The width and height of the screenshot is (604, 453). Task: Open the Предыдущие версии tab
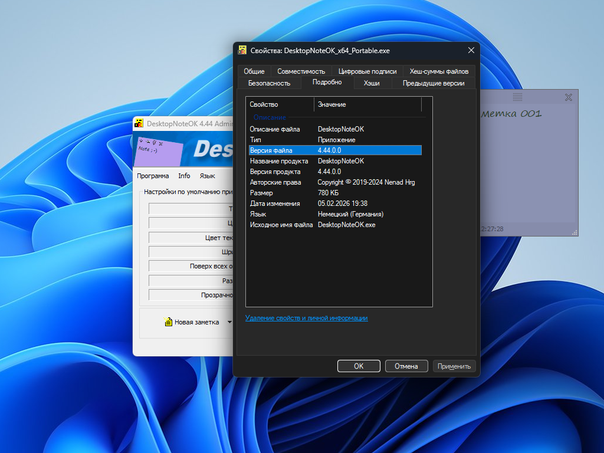pyautogui.click(x=434, y=83)
